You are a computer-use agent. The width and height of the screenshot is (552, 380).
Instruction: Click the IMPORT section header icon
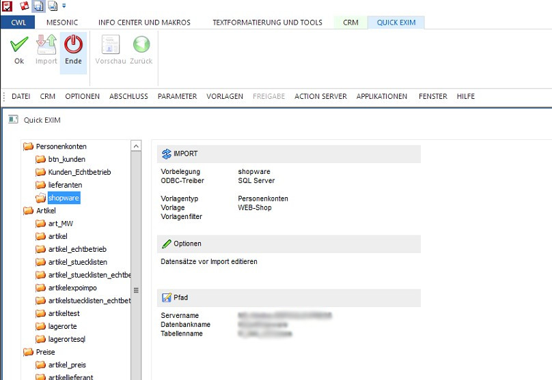tap(166, 154)
